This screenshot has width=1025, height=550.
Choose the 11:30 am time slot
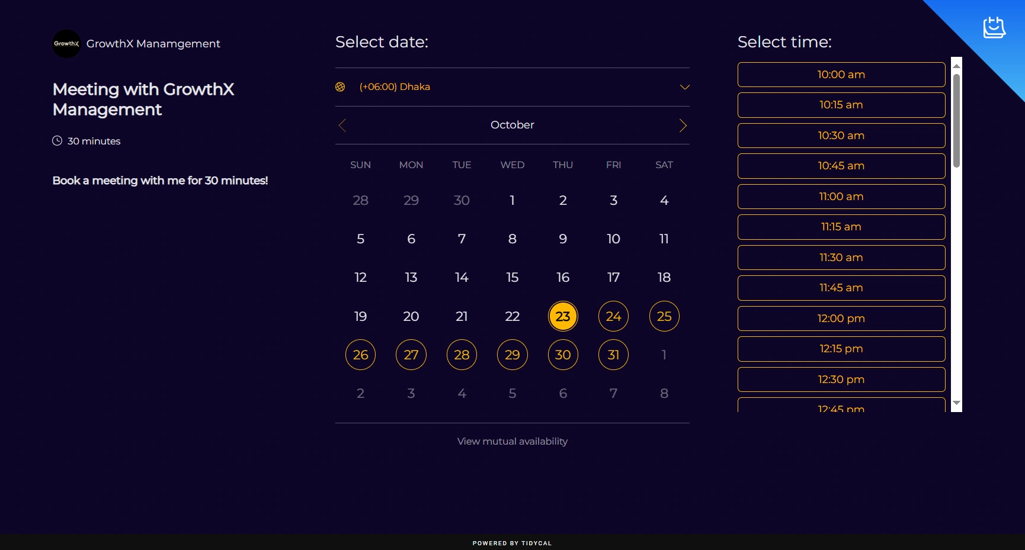point(841,258)
